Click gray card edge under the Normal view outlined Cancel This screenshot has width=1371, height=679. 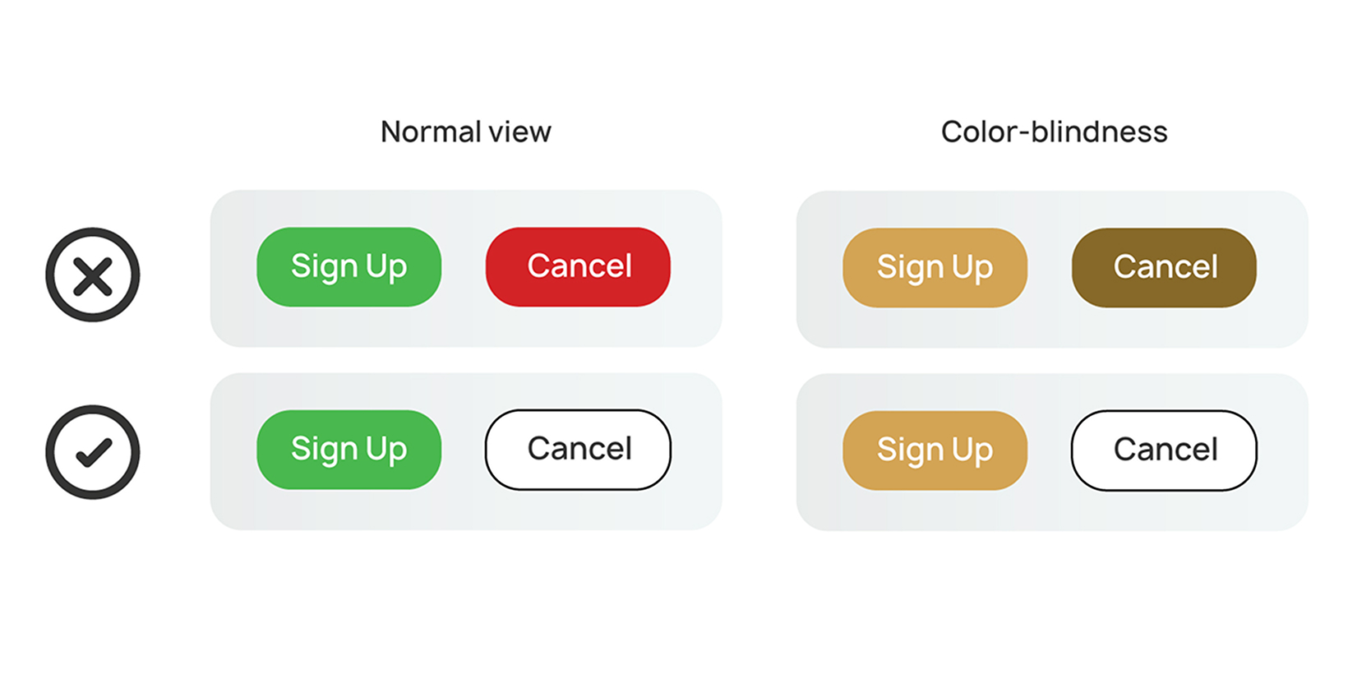pyautogui.click(x=579, y=511)
